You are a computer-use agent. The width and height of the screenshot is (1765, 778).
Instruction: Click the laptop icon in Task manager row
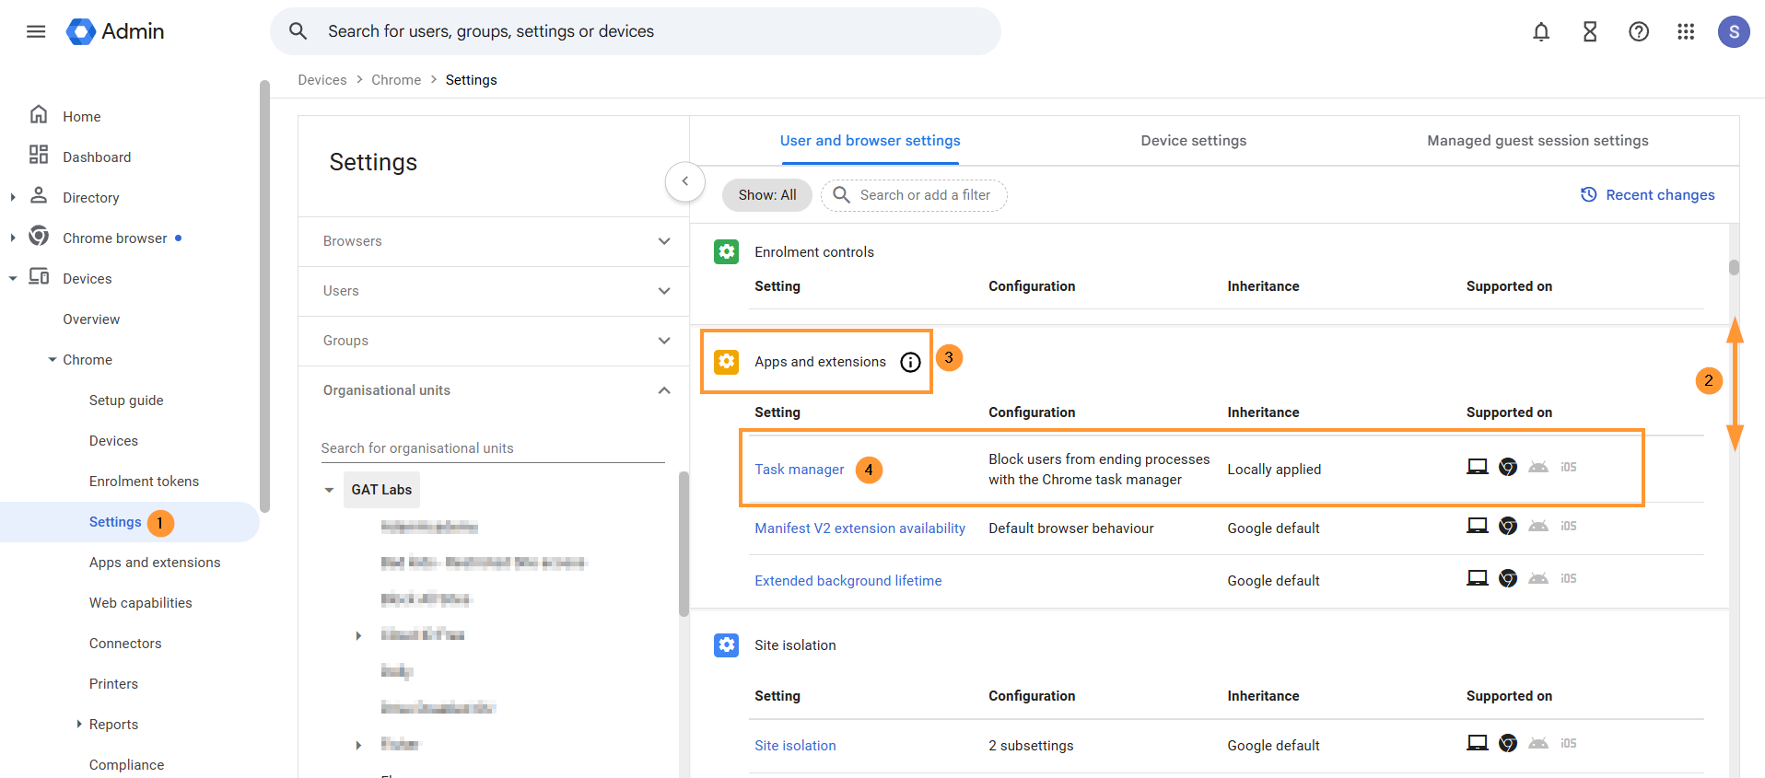1478,467
